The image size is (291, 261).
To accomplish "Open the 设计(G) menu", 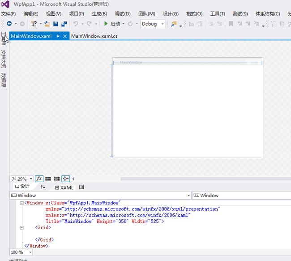I will click(x=171, y=14).
